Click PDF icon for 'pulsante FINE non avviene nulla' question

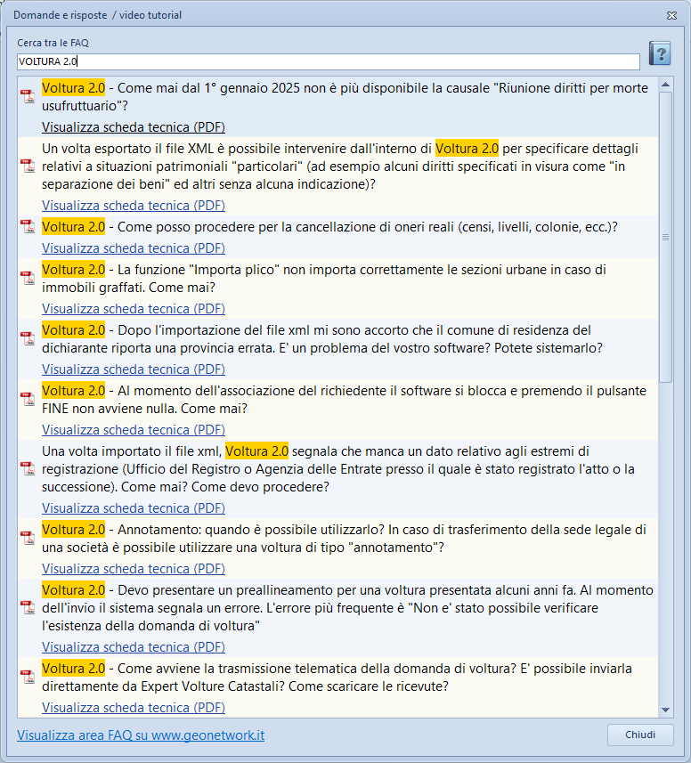pos(28,399)
